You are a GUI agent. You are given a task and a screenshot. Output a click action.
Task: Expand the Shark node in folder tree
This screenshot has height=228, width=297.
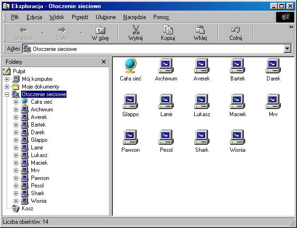[16, 193]
